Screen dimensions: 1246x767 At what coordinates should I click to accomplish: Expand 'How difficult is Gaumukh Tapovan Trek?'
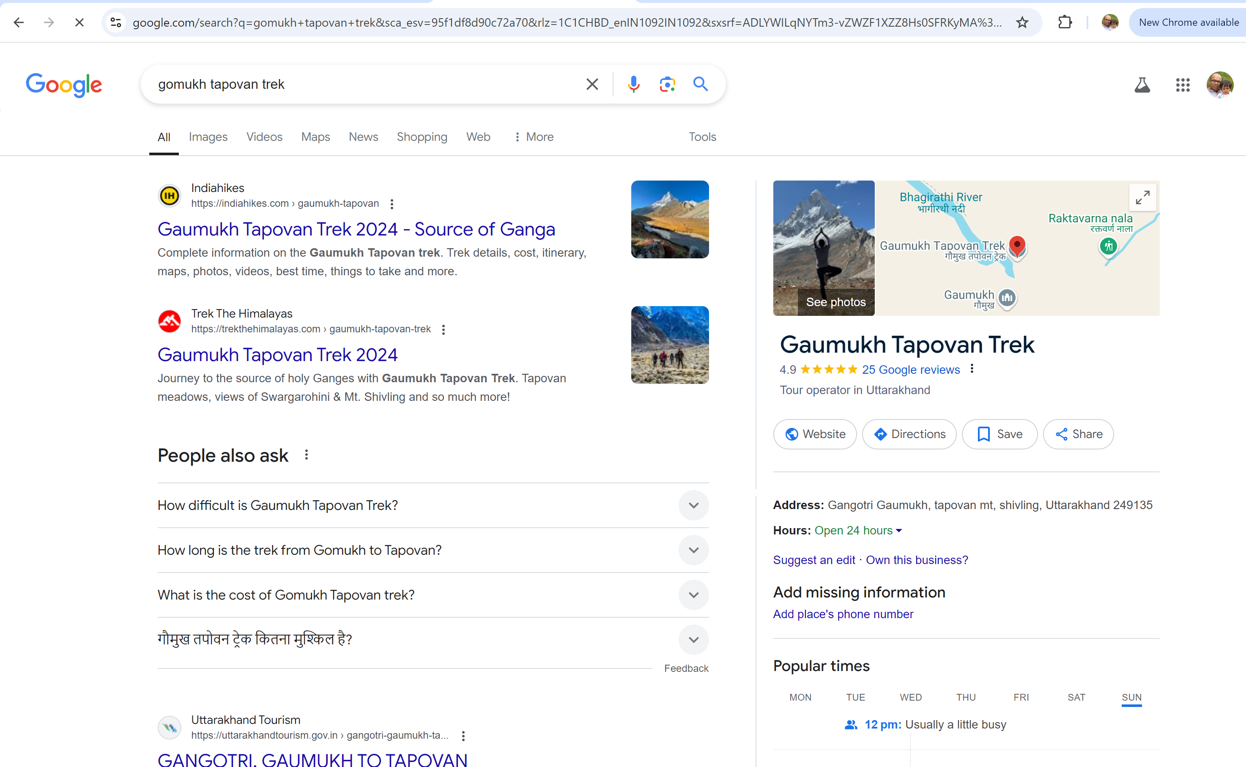(x=693, y=505)
